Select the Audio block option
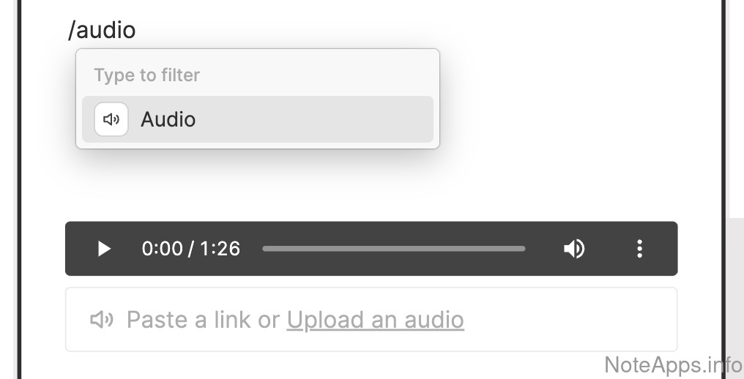 [258, 119]
